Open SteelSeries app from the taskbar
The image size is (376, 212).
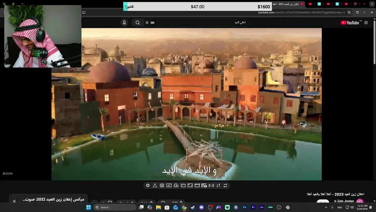288,207
